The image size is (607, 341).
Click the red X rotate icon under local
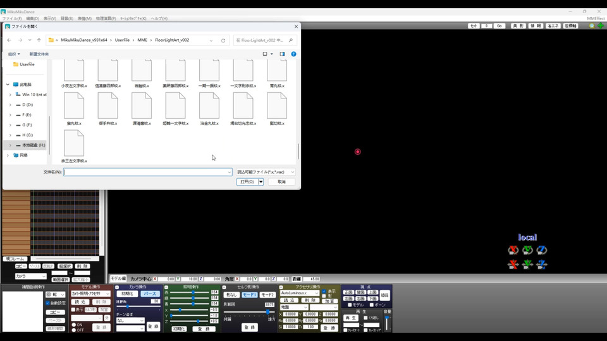coord(513,250)
